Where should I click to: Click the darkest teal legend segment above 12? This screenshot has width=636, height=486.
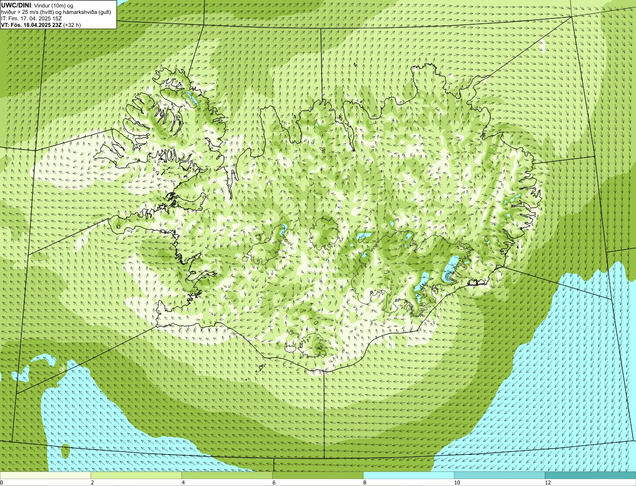[590, 476]
